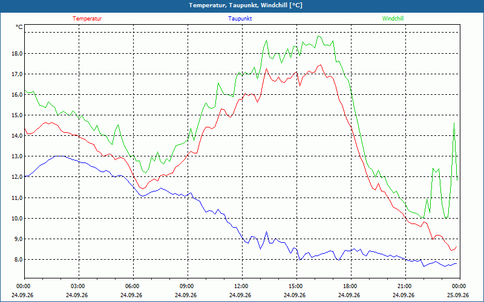The image size is (484, 302).
Task: Click the °C unit label
Action: (x=19, y=27)
